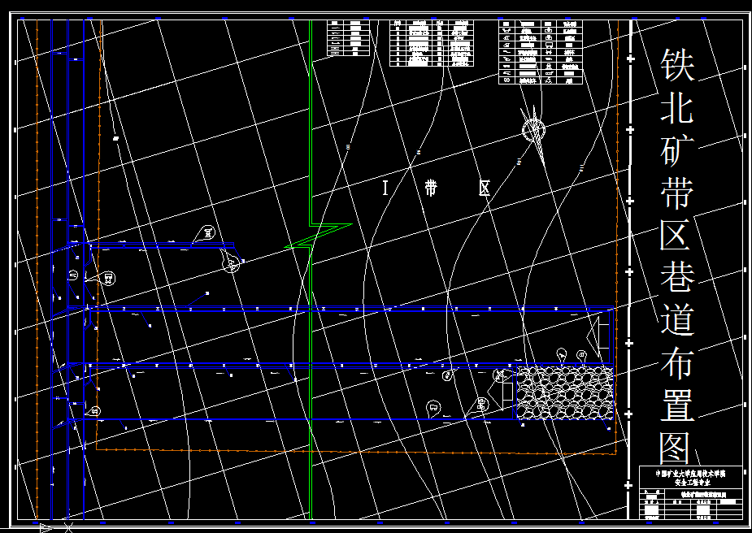The width and height of the screenshot is (752, 533).
Task: Select character 道 in the vertical title
Action: (676, 318)
